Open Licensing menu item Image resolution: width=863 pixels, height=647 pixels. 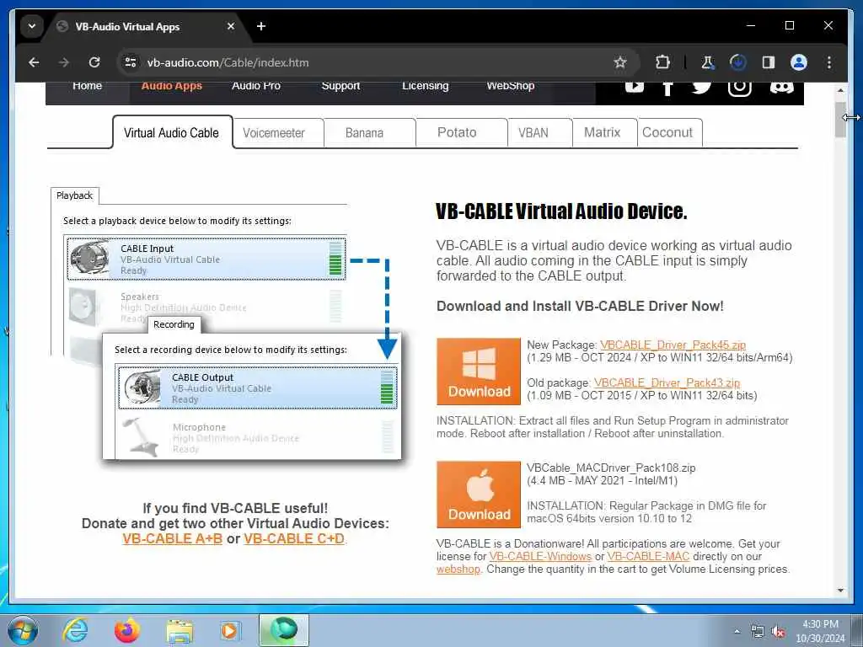[425, 86]
